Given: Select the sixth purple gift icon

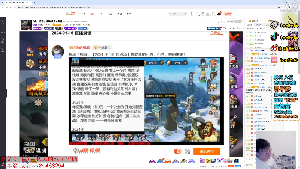Looking at the screenshot, I should point(191,161).
